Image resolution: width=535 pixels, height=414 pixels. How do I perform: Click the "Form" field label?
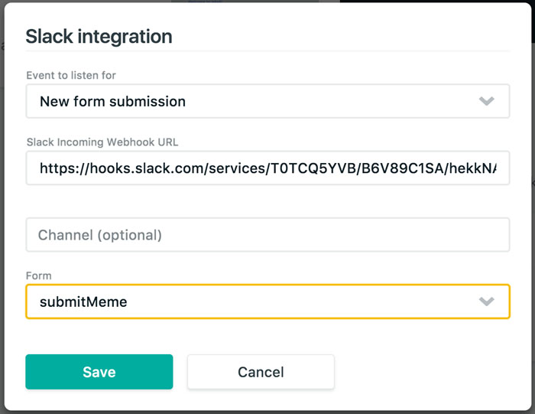click(x=38, y=275)
